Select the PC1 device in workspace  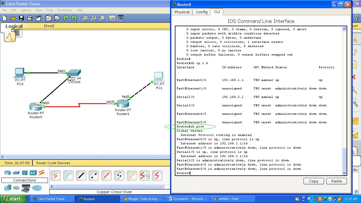[159, 77]
